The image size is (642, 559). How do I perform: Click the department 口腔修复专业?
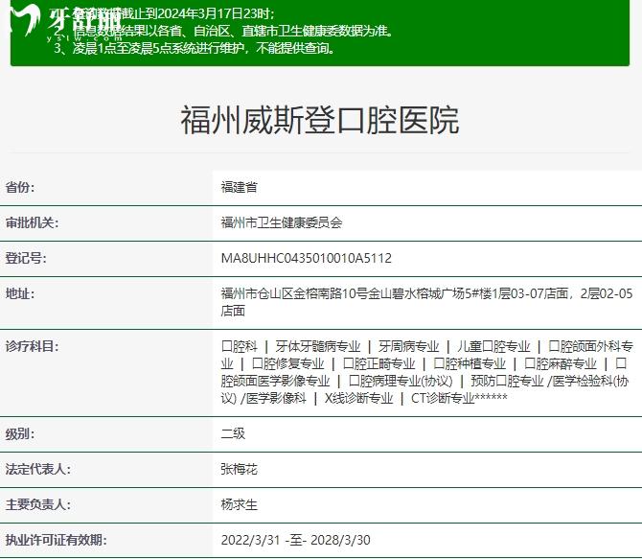point(287,363)
